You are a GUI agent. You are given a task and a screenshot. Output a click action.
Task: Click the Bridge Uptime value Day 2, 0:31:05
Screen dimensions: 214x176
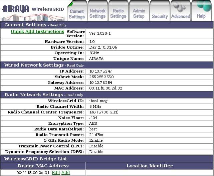(x=103, y=47)
